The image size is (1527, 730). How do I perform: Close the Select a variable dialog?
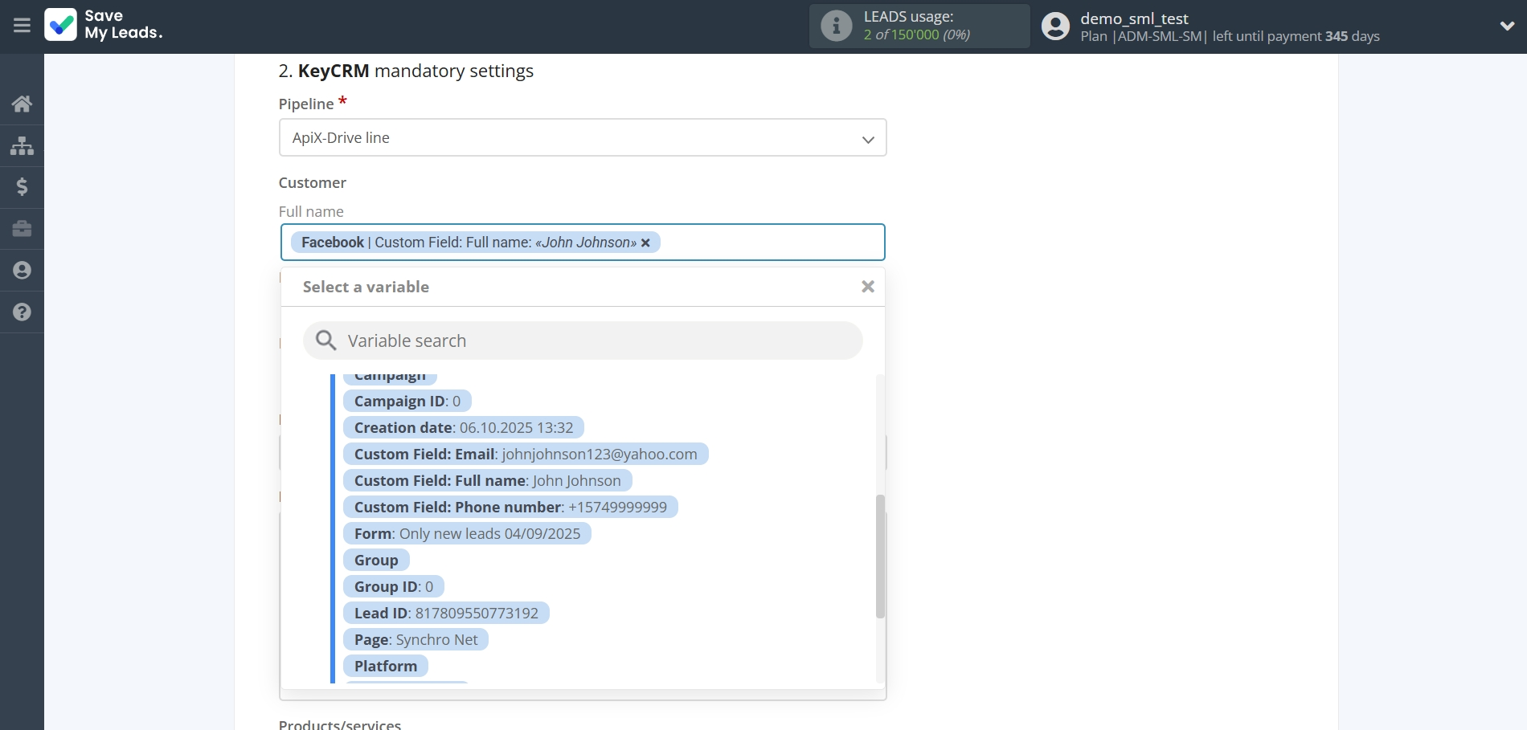[x=867, y=286]
